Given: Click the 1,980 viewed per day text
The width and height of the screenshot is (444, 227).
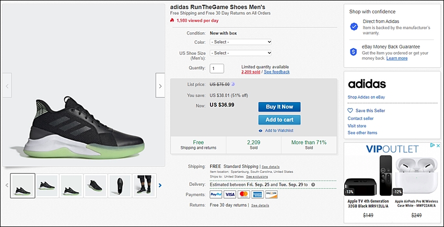Looking at the screenshot, I should (197, 21).
